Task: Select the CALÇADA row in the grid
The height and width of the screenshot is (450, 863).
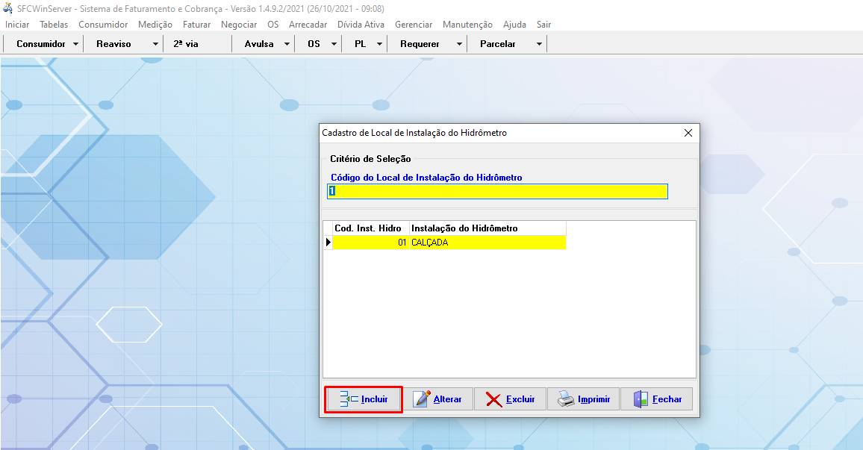Action: coord(487,243)
